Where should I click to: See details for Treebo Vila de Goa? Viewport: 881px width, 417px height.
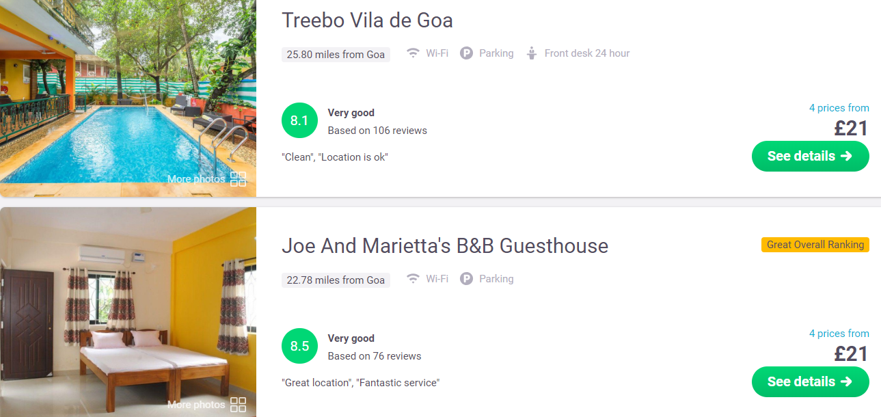pyautogui.click(x=810, y=157)
